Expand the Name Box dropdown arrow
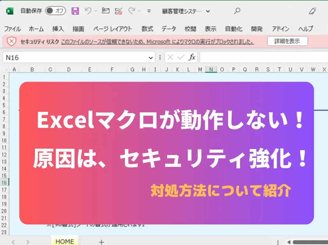Viewport: 328px width, 245px height. (x=151, y=58)
